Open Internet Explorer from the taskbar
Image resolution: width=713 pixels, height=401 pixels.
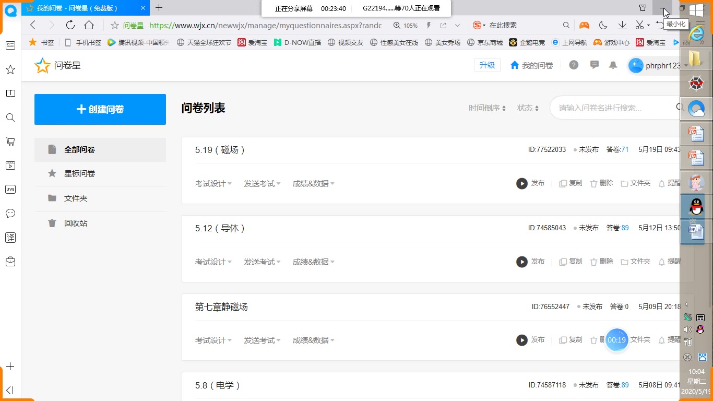pos(696,34)
